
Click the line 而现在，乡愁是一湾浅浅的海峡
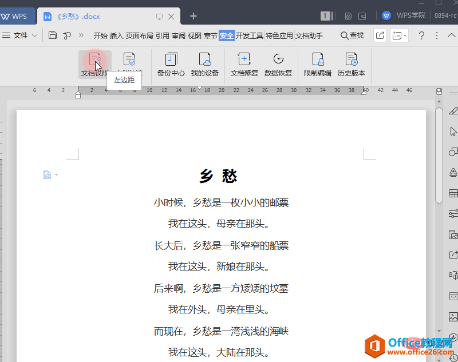coord(221,331)
